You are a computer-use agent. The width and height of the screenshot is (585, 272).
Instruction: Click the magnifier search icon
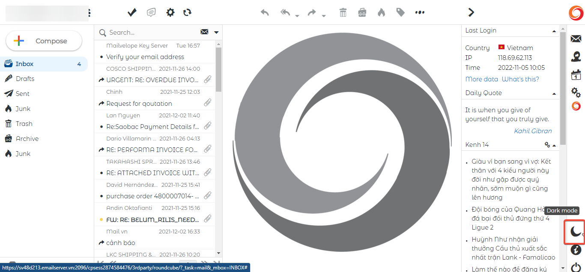[x=102, y=33]
